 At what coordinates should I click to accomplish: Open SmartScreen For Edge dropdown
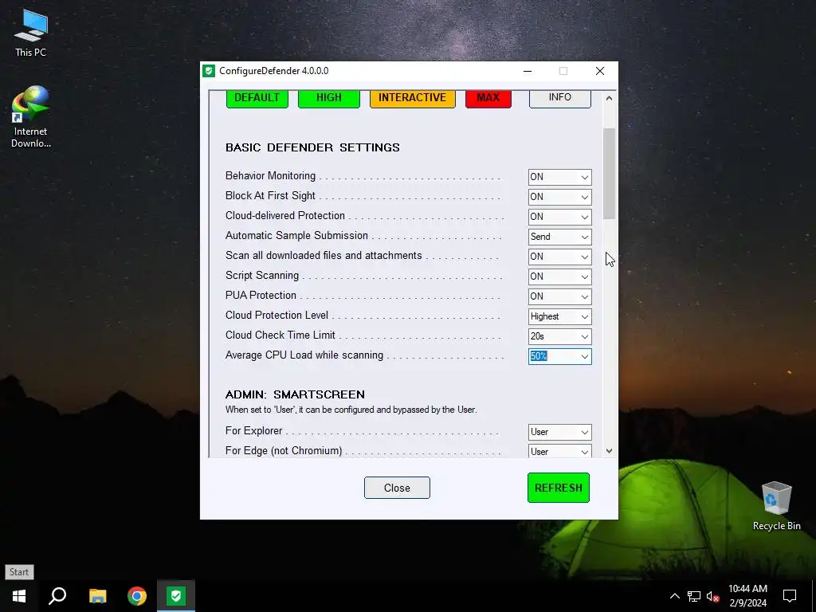coord(560,451)
